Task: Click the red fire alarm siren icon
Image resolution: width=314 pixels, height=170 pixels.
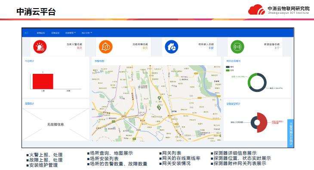Action: 40,47
